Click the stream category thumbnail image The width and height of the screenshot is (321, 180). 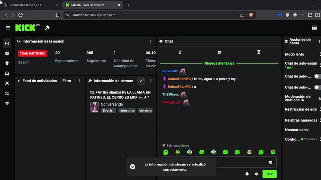95,107
